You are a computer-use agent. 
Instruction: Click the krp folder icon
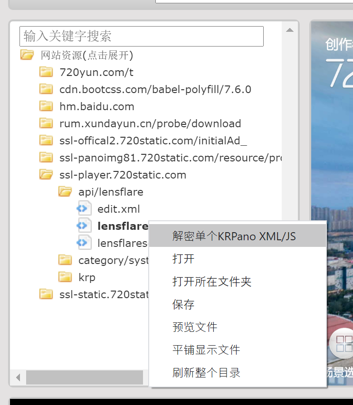point(65,277)
